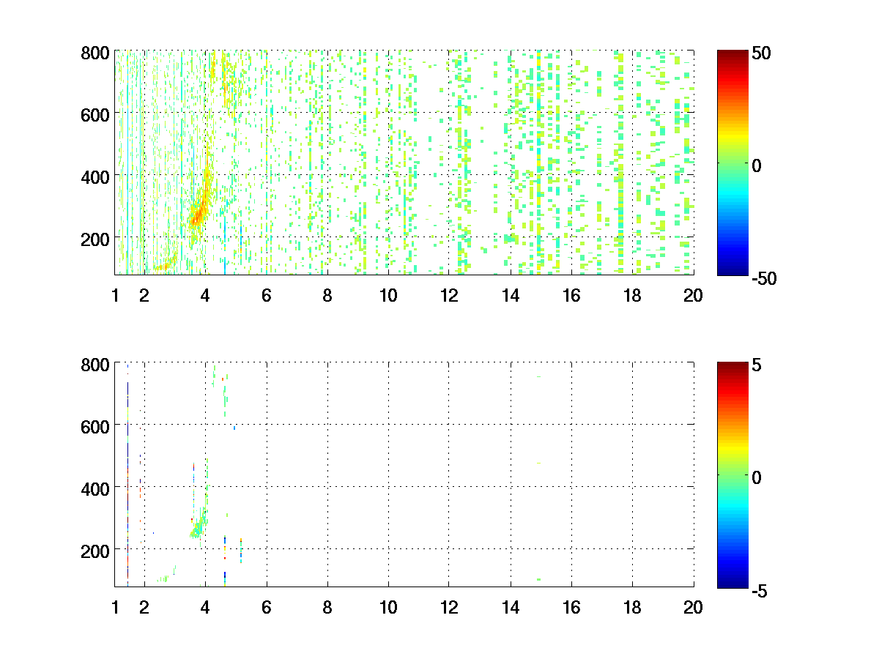This screenshot has width=879, height=659.
Task: Click x-axis tick label '2' under the lower plot
Action: coord(144,607)
